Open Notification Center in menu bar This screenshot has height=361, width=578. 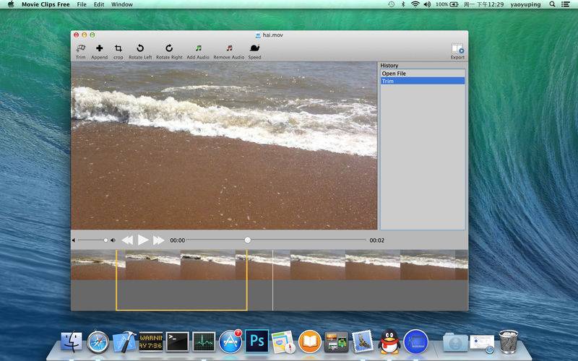565,4
